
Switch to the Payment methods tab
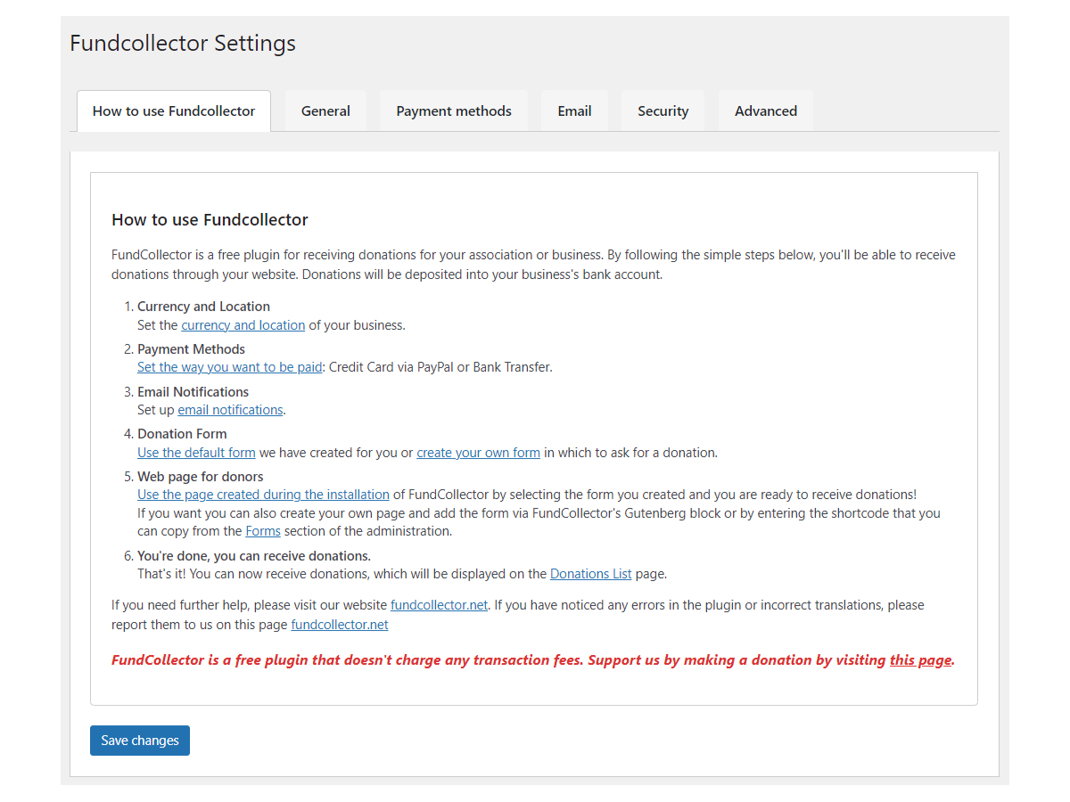453,111
